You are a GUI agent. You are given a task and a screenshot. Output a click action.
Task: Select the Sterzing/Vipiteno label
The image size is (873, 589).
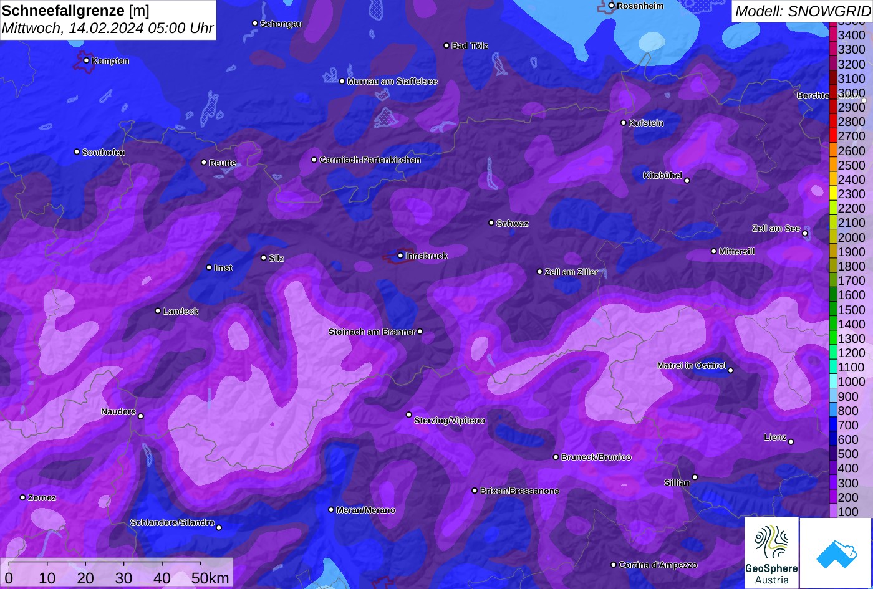click(450, 420)
